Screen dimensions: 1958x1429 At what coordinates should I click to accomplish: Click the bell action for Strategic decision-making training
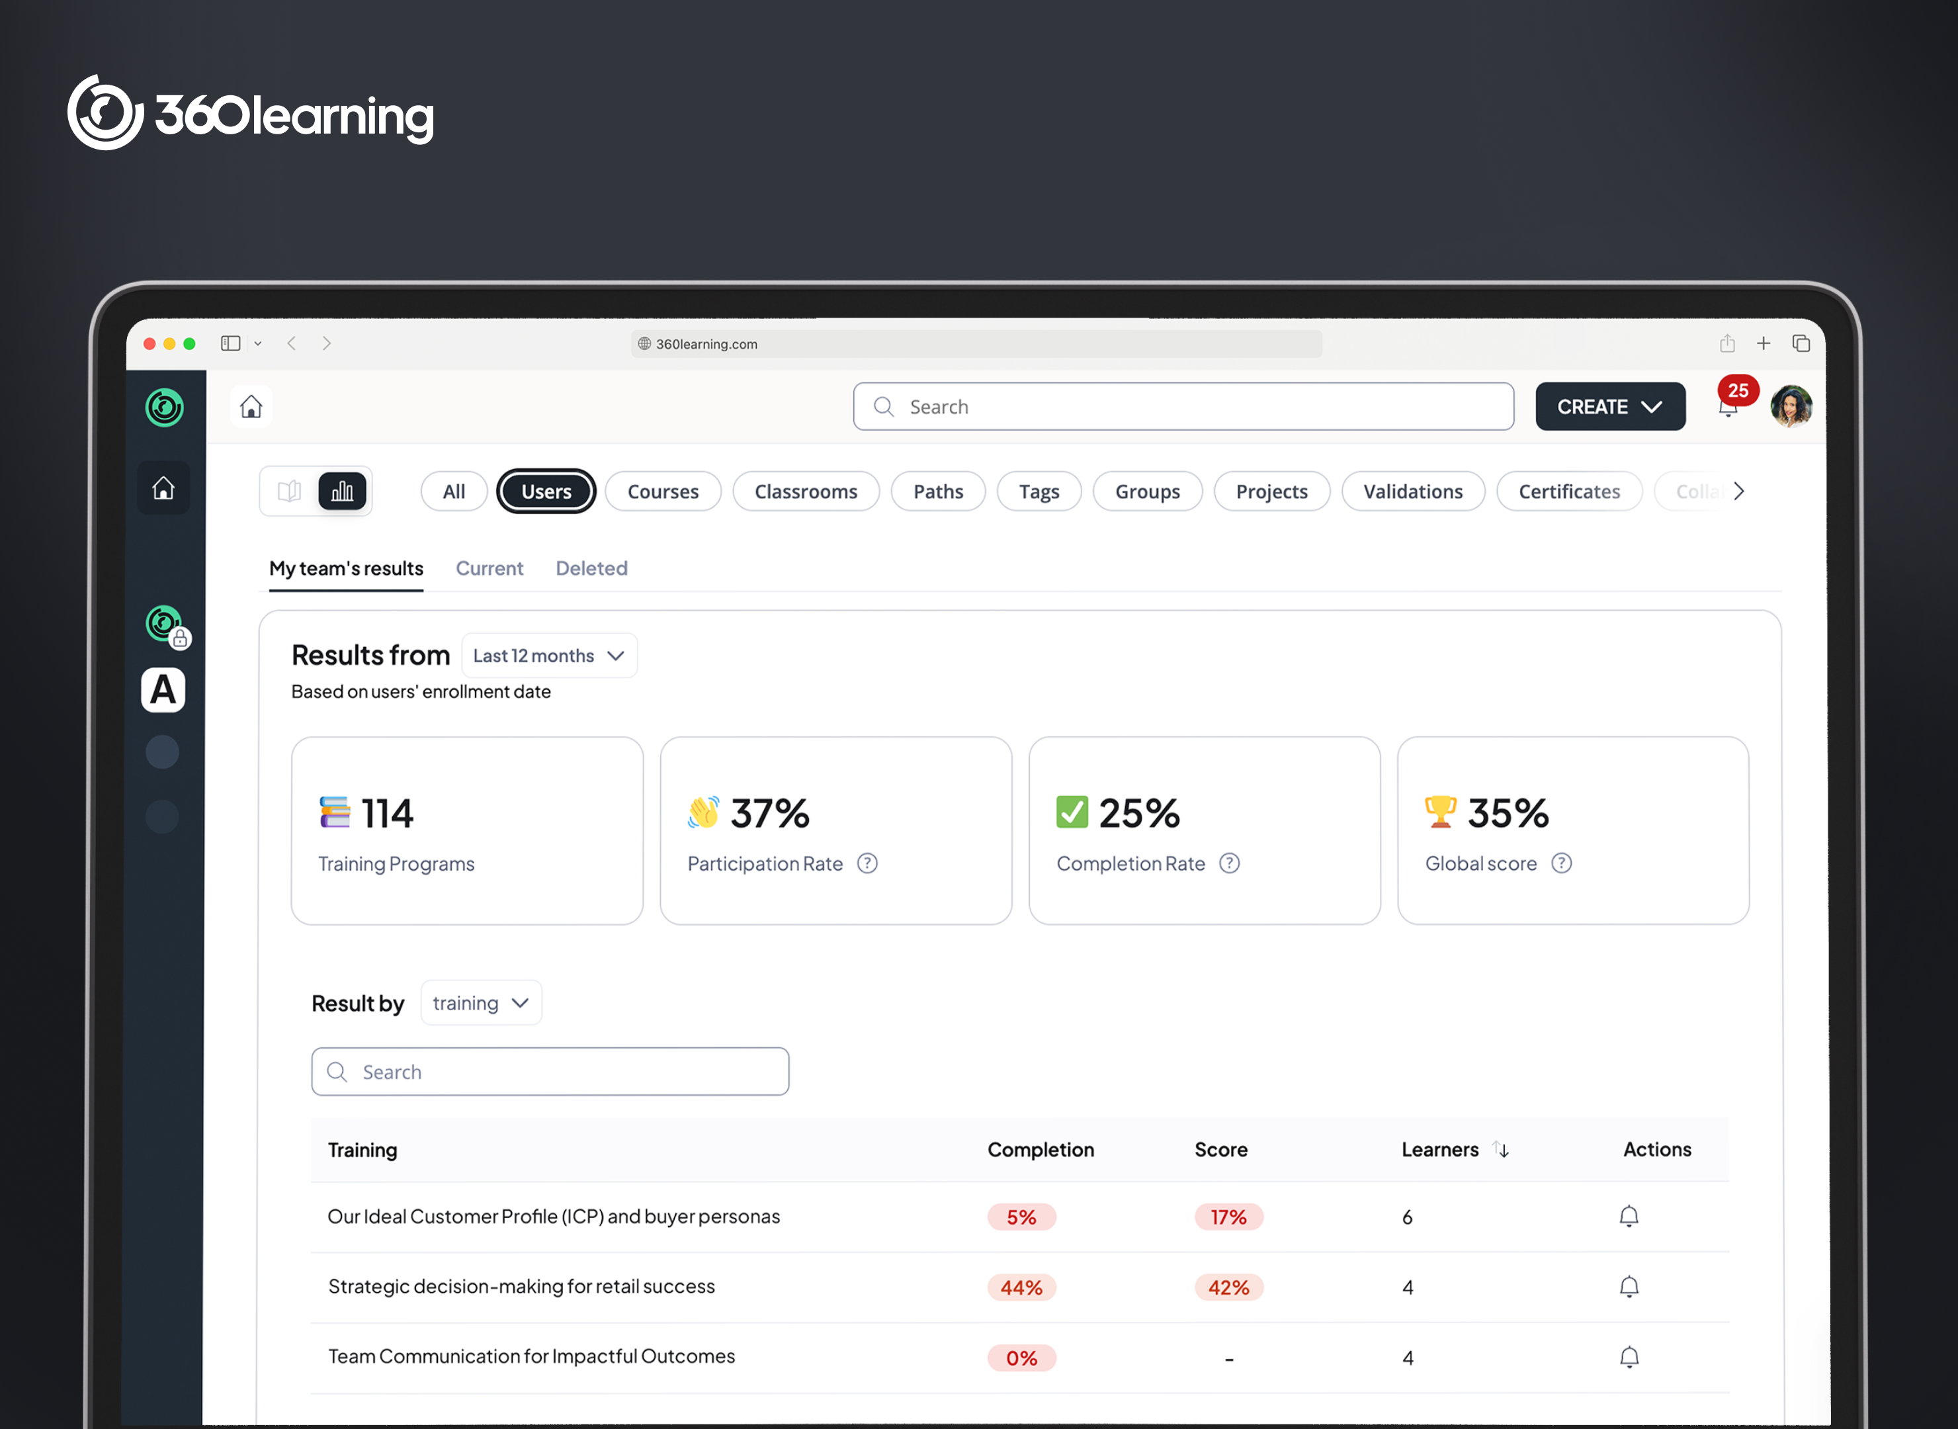tap(1629, 1286)
